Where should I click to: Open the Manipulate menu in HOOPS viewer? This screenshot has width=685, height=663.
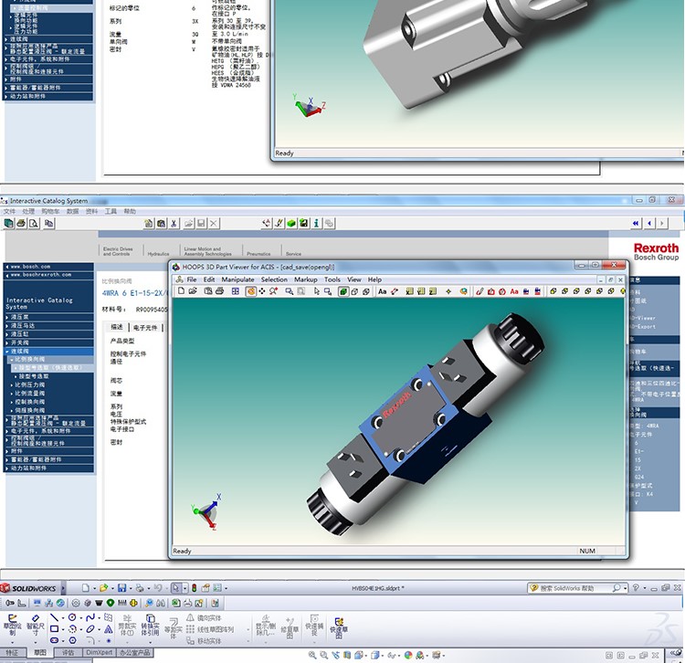click(237, 279)
